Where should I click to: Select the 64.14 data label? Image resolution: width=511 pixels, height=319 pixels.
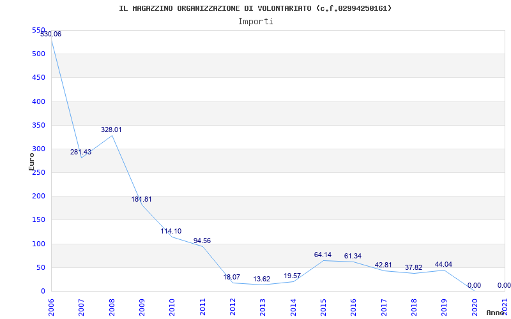[x=323, y=255]
